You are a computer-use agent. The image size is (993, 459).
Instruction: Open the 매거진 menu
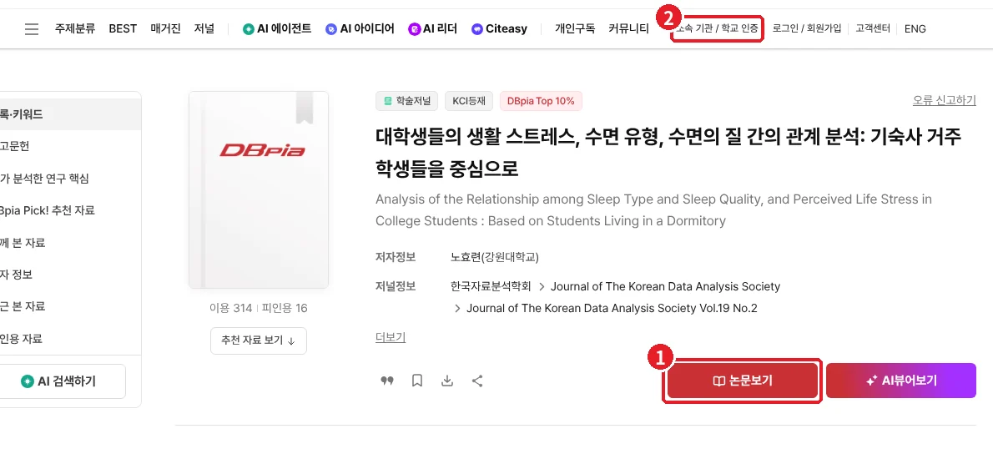[x=166, y=28]
